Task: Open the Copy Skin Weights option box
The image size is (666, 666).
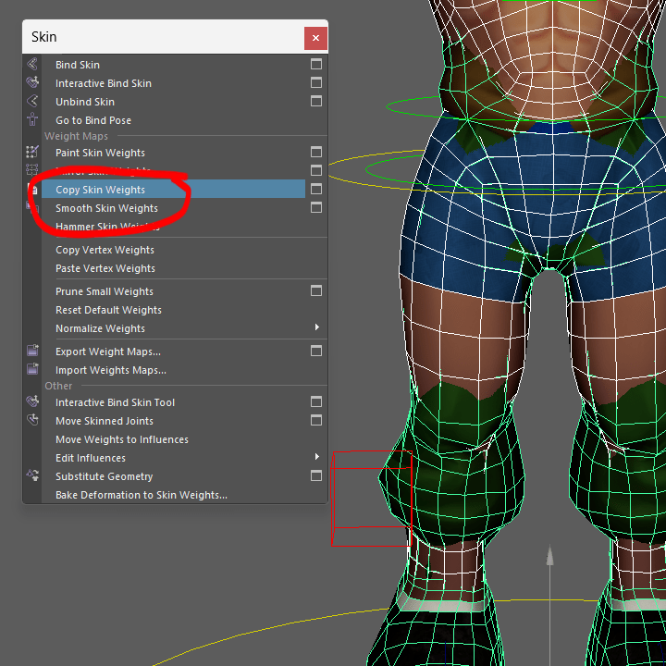Action: point(316,190)
